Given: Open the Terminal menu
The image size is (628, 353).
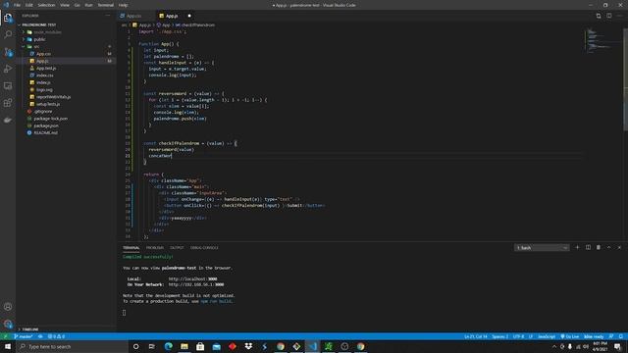Looking at the screenshot, I should click(x=106, y=5).
